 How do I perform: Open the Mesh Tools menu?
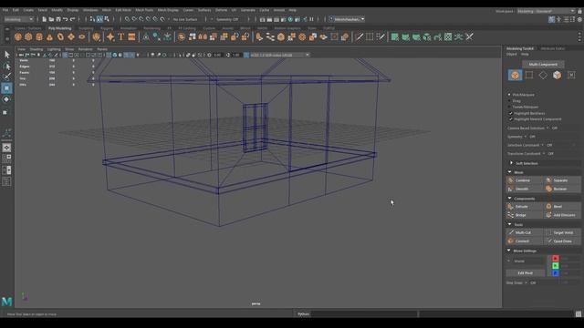point(144,10)
